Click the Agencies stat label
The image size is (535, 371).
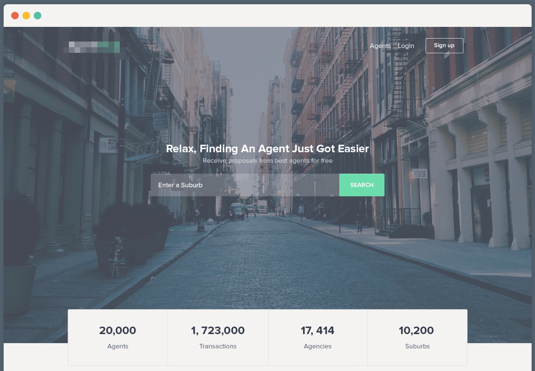click(317, 346)
